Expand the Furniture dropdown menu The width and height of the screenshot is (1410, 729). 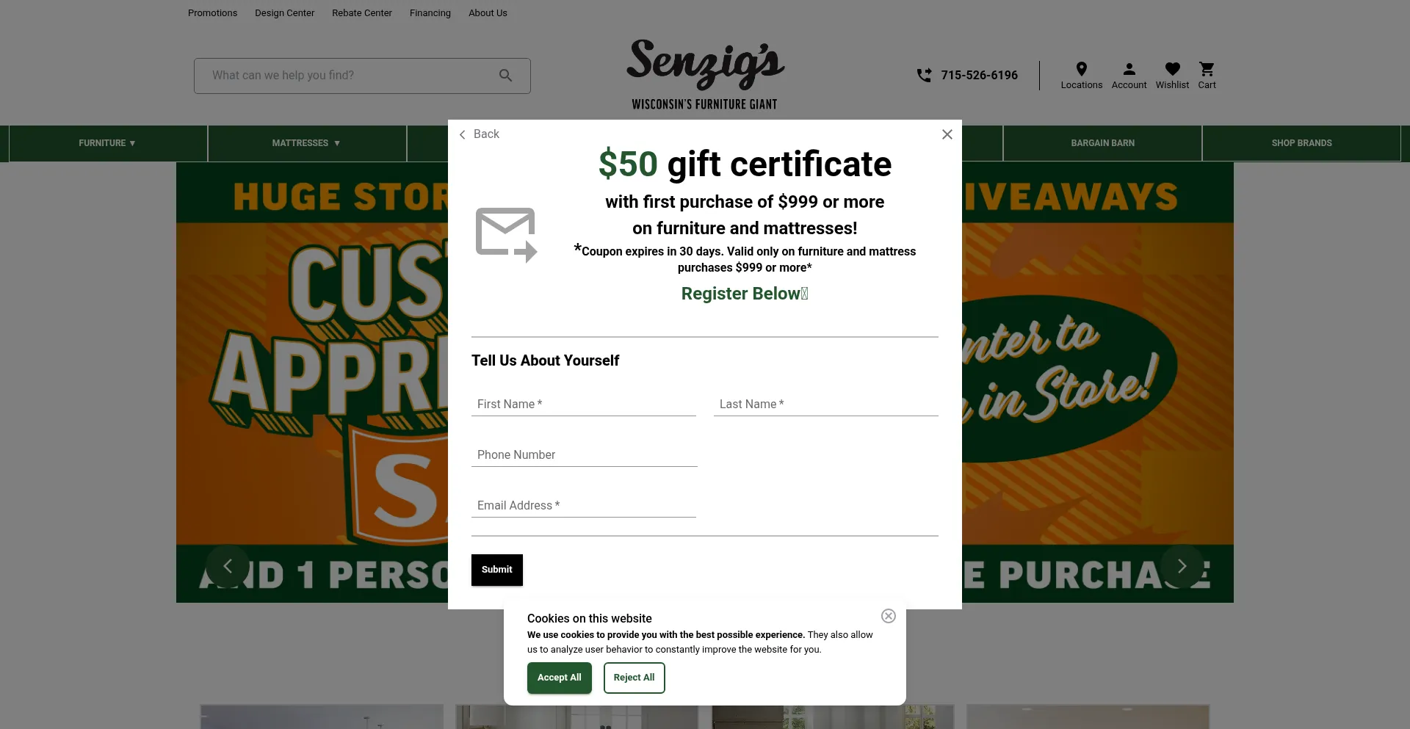coord(107,143)
